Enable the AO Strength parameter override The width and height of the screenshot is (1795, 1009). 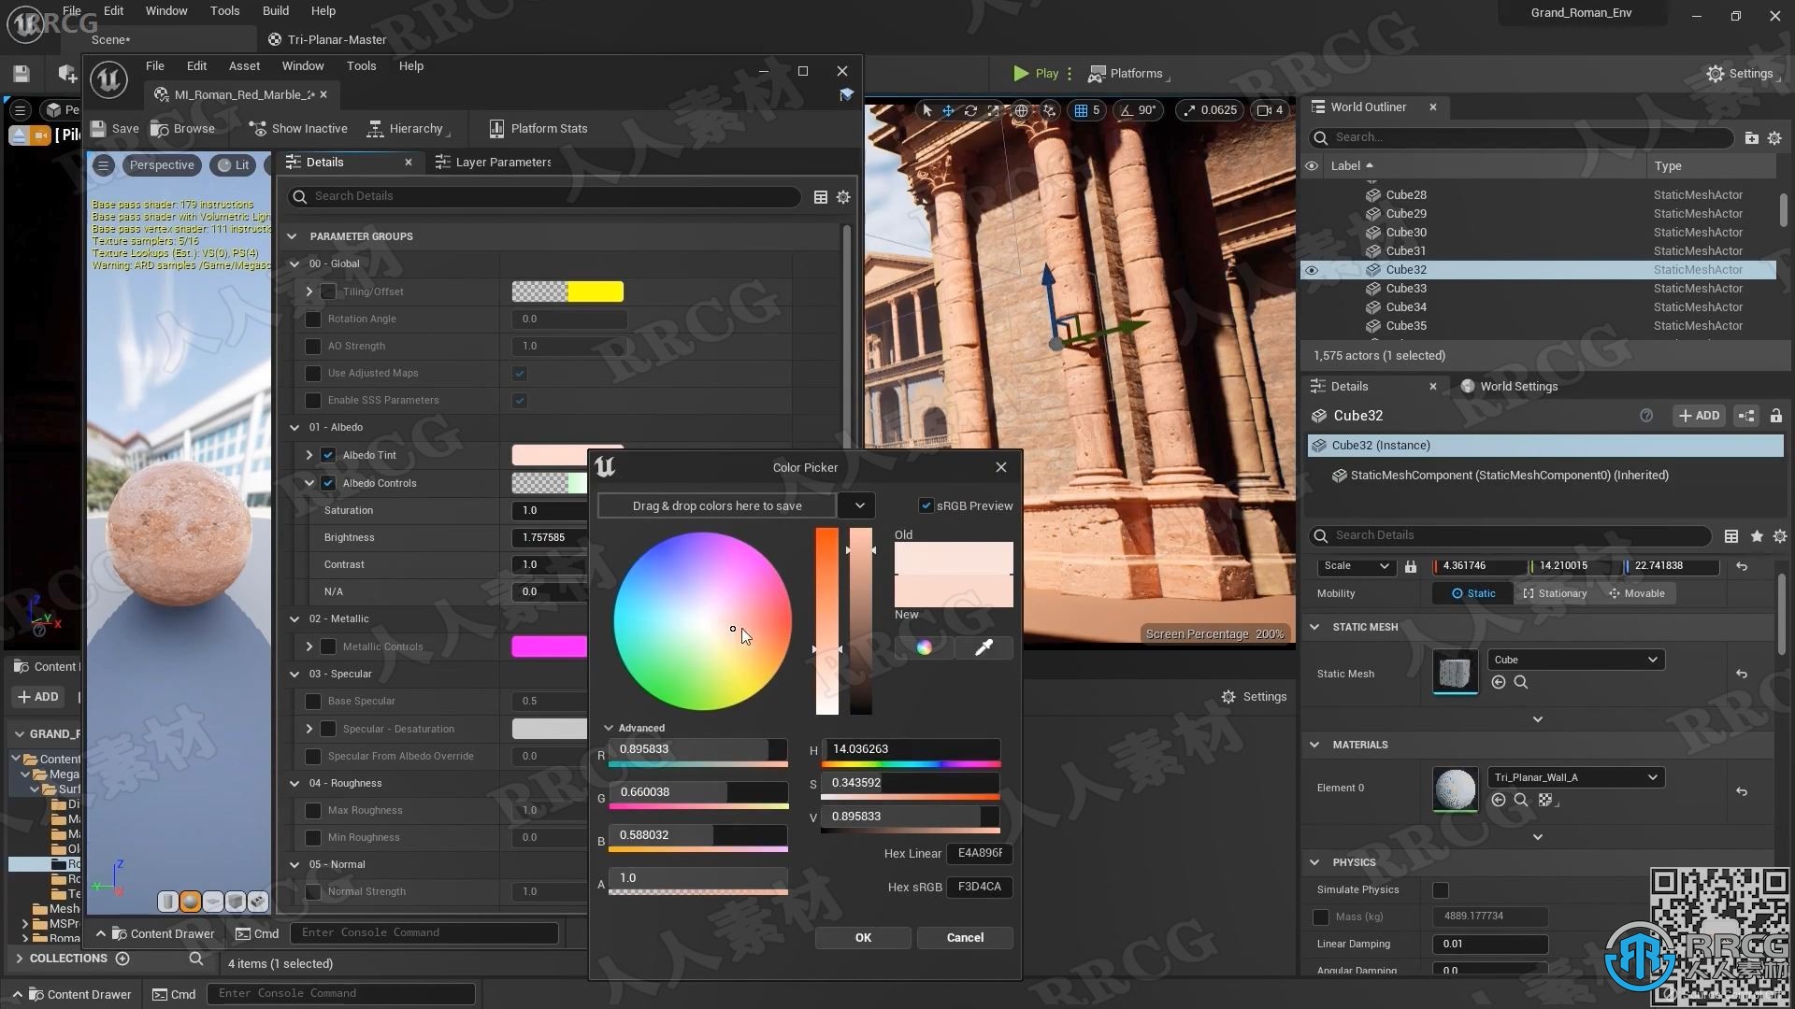(x=313, y=347)
